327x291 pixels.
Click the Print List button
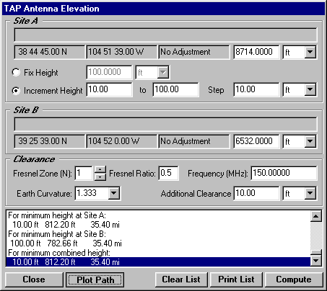236,279
